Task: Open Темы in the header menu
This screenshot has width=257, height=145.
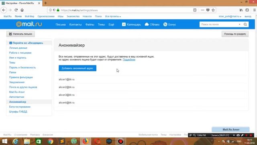Action: coord(101,25)
